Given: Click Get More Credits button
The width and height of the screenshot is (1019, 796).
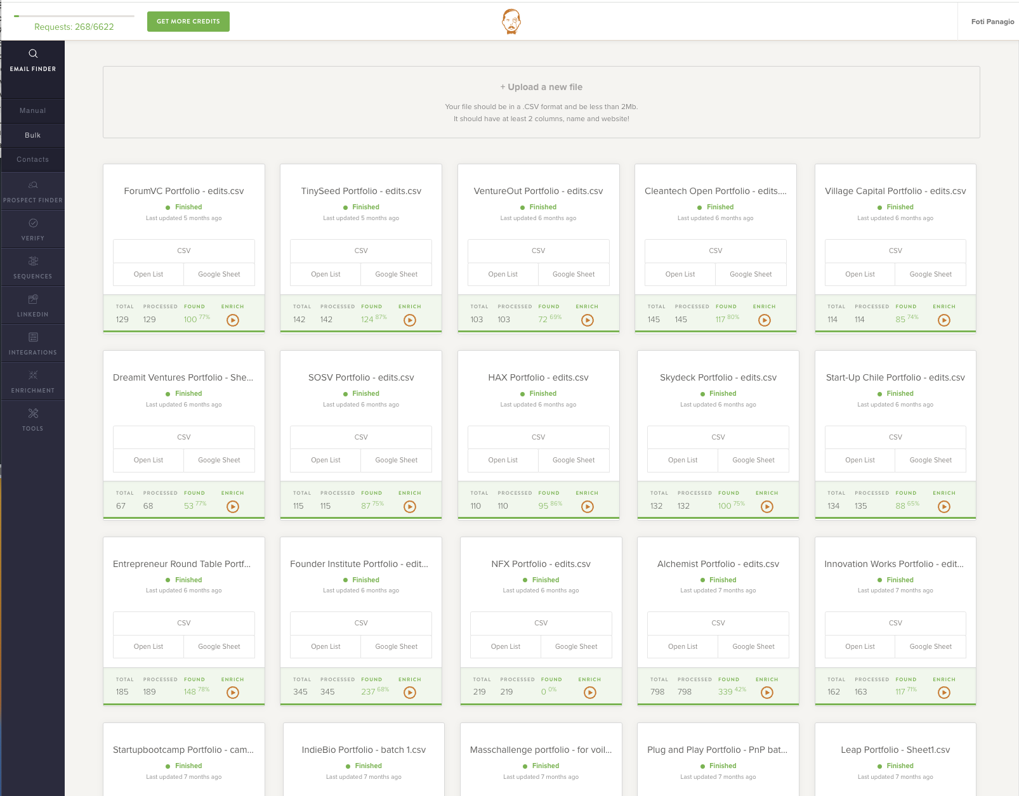Looking at the screenshot, I should coord(188,21).
